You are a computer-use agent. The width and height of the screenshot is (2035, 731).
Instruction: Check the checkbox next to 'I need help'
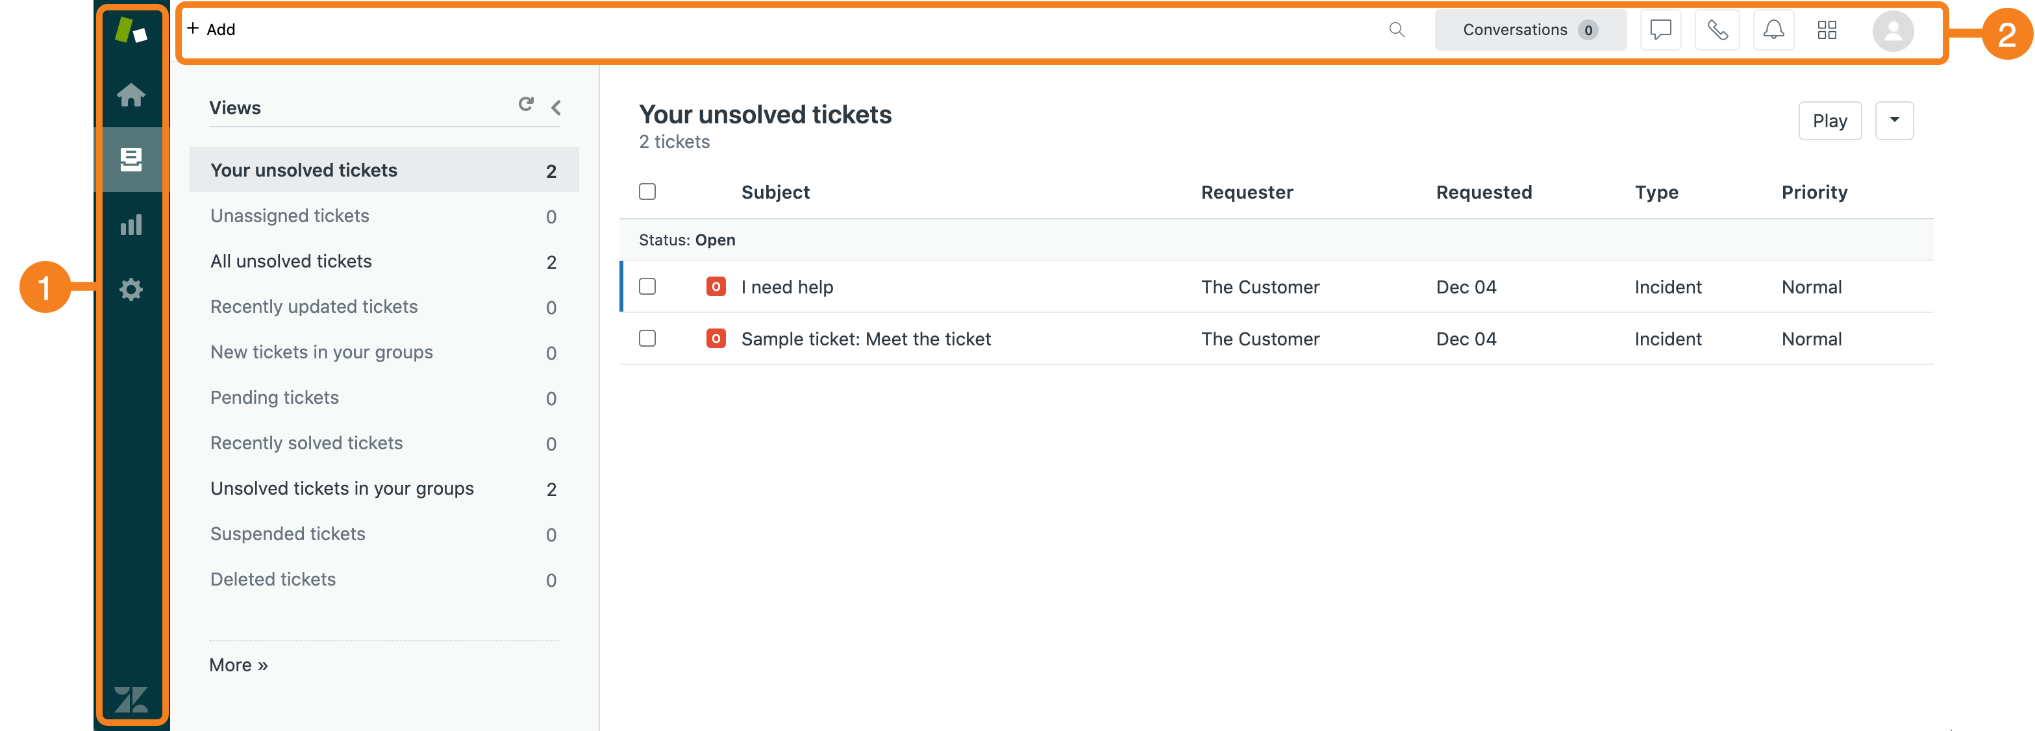click(649, 287)
